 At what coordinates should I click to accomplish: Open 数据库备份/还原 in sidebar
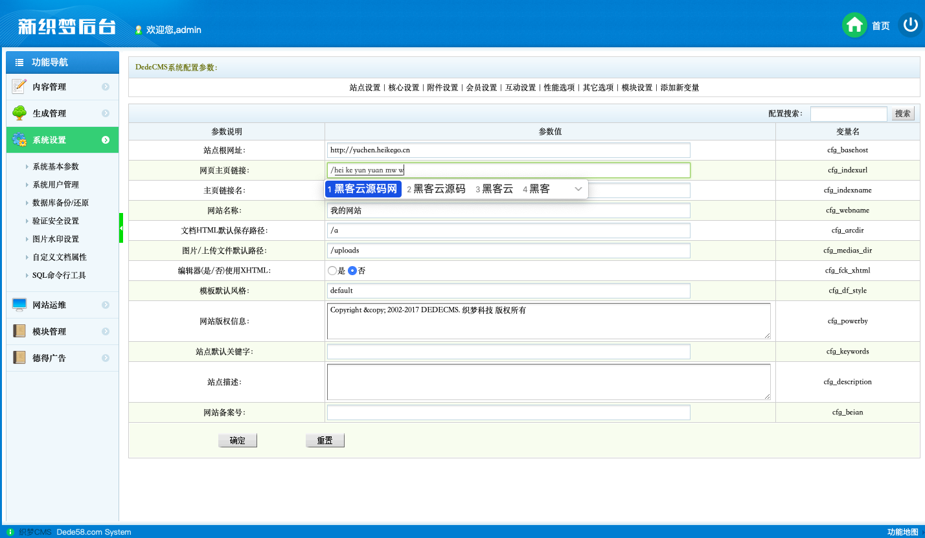pyautogui.click(x=60, y=203)
